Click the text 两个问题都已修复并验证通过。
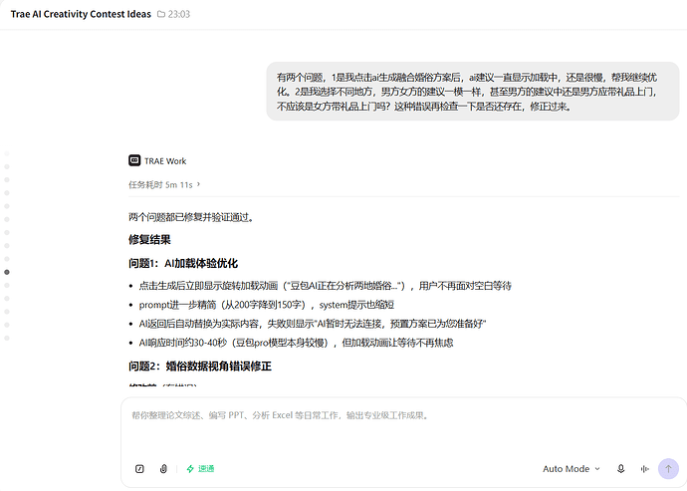 point(191,217)
